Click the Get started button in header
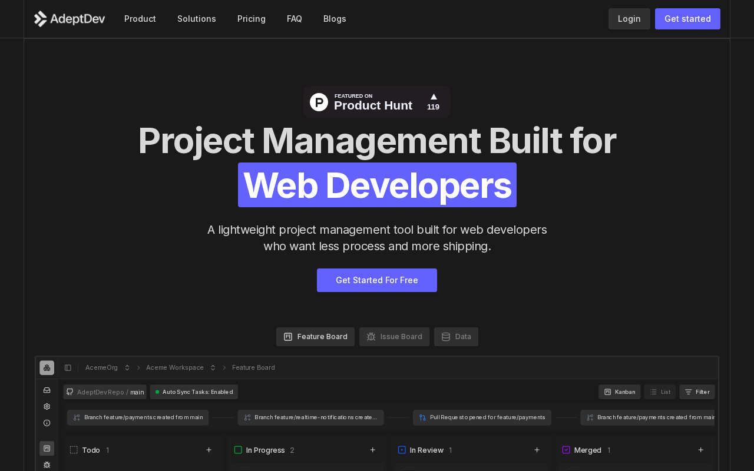The height and width of the screenshot is (471, 754). pyautogui.click(x=687, y=19)
